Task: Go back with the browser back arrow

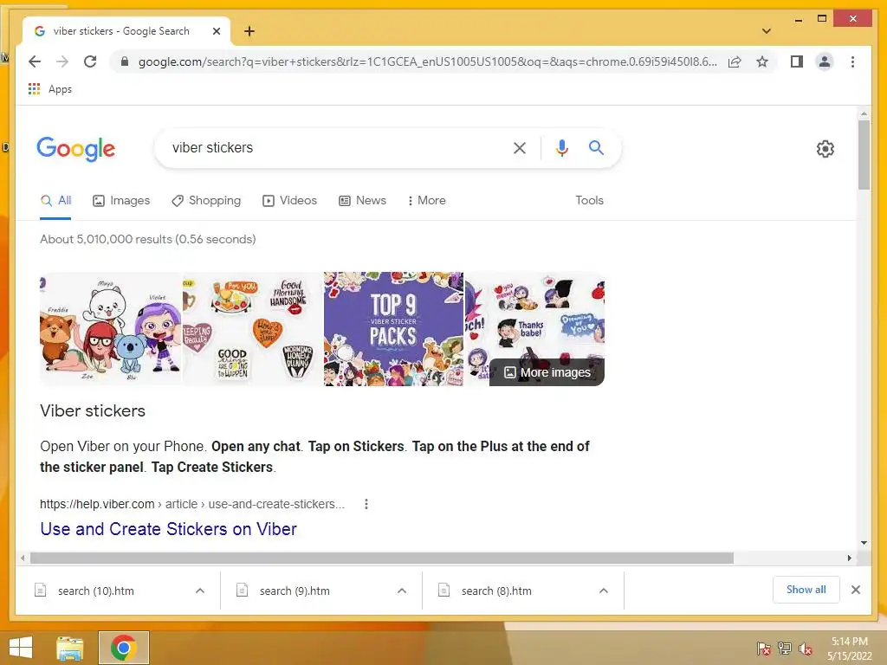Action: [35, 61]
